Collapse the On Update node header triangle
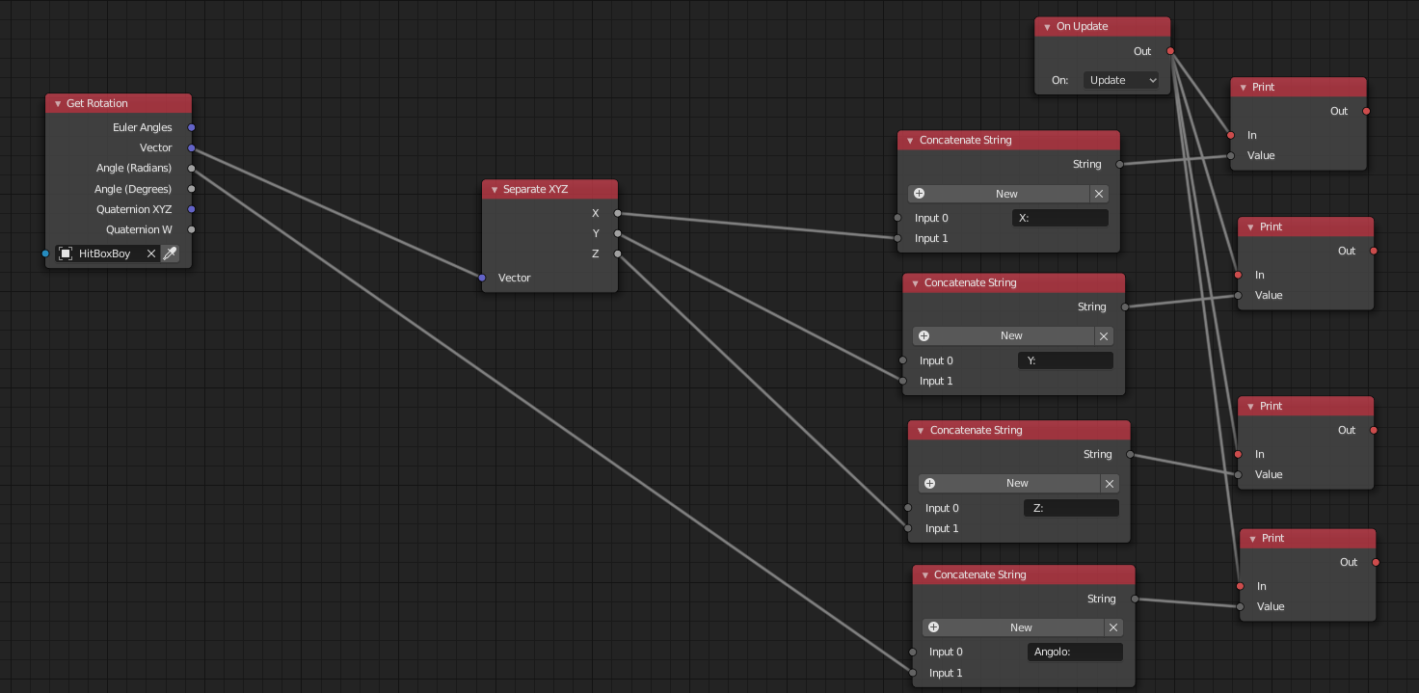The image size is (1419, 693). click(x=1046, y=26)
